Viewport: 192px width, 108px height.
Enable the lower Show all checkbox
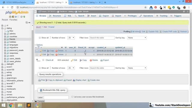[x=40, y=68]
